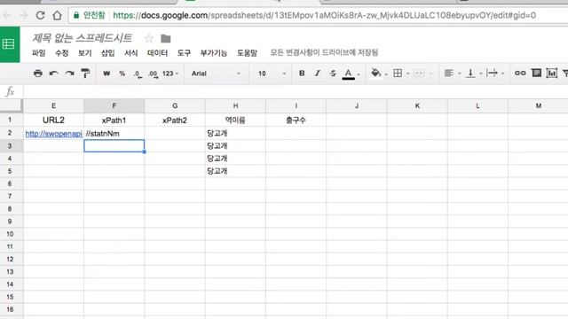This screenshot has height=319, width=568.
Task: Click the browser address bar URL
Action: [x=324, y=15]
